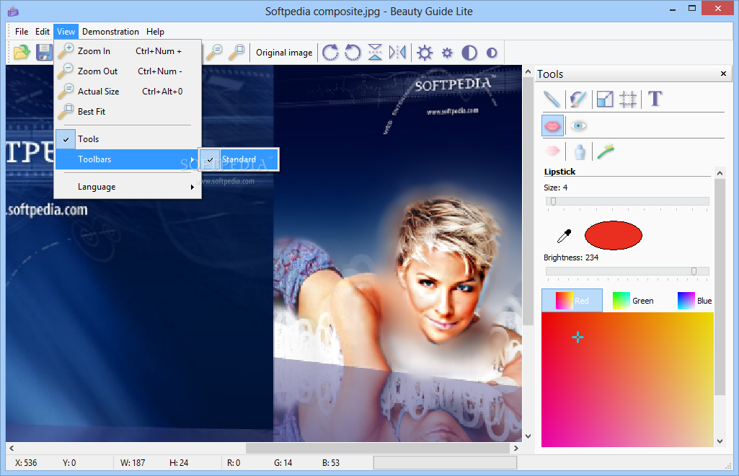The height and width of the screenshot is (476, 739).
Task: Rotate the image counterclockwise
Action: click(353, 53)
